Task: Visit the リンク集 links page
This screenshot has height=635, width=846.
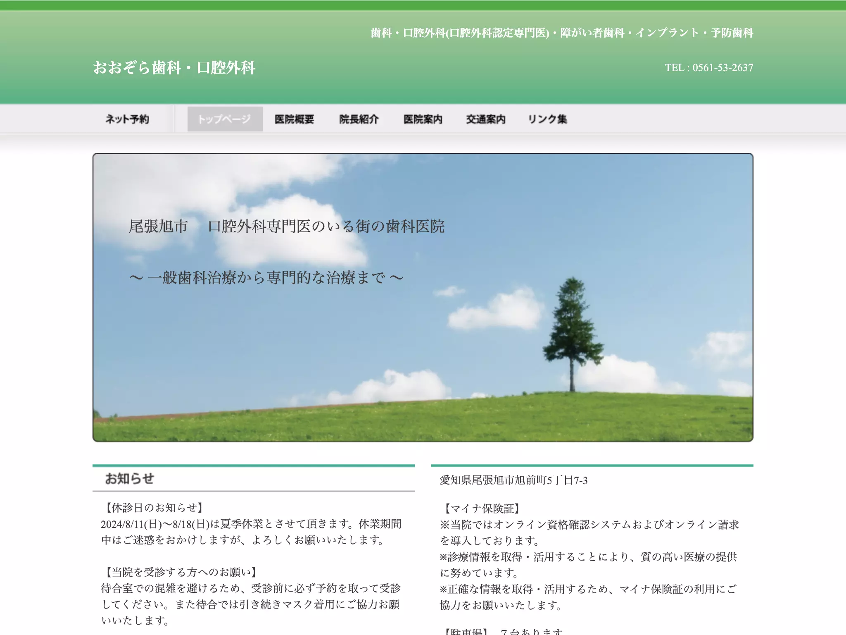Action: pyautogui.click(x=548, y=119)
